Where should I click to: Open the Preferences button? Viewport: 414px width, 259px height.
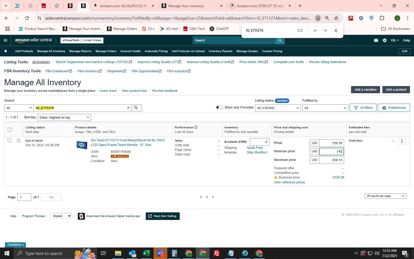pos(394,108)
